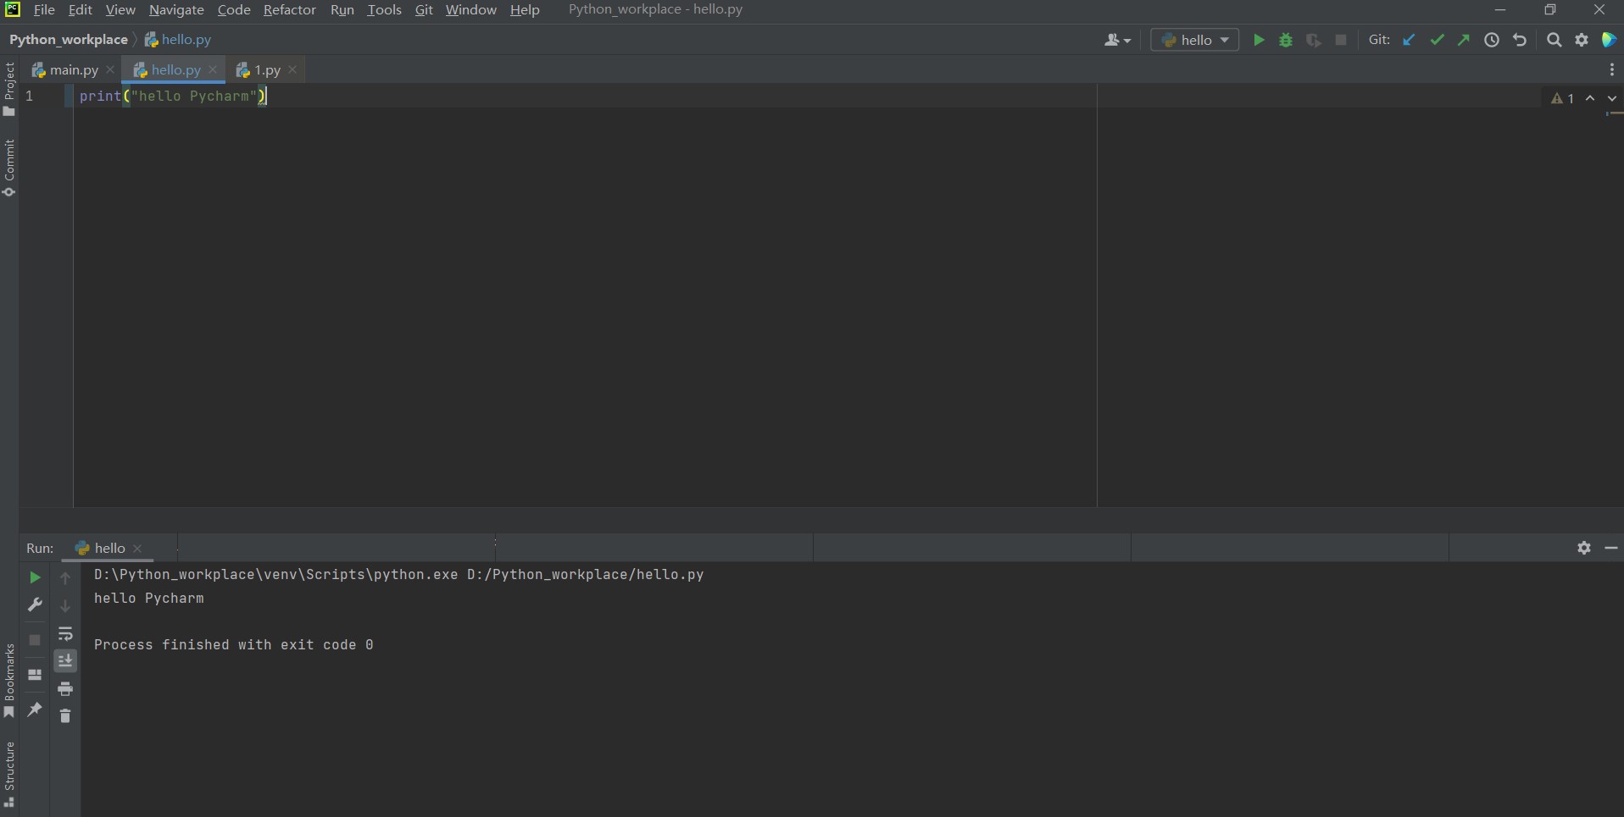The height and width of the screenshot is (817, 1624).
Task: Open the Help menu
Action: point(525,9)
